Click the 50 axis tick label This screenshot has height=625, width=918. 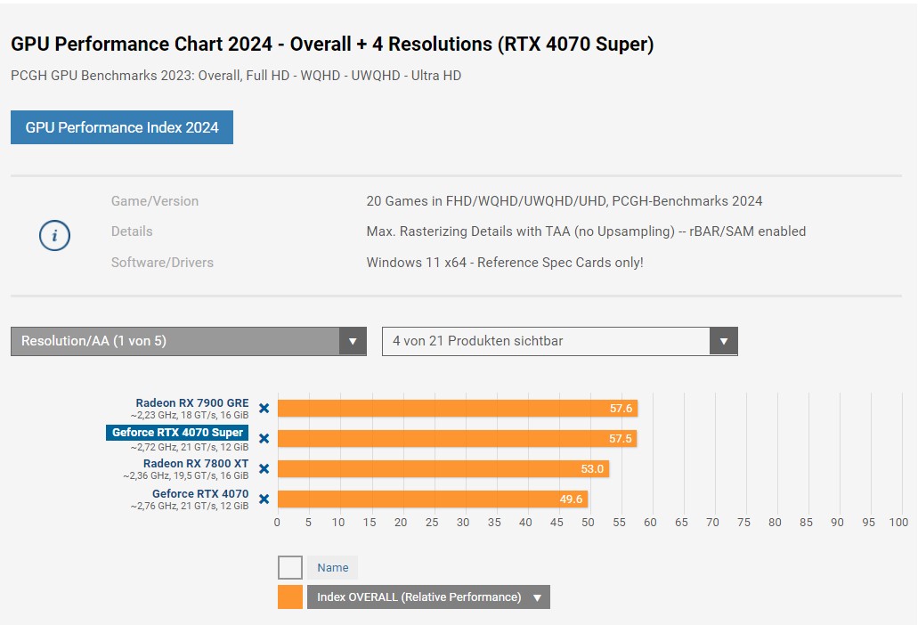point(588,523)
